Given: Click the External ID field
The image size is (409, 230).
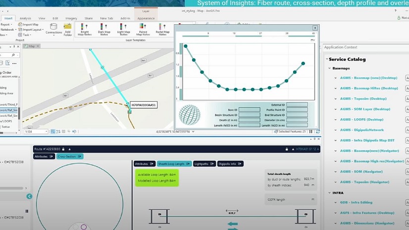Looking at the screenshot, I should [297, 105].
